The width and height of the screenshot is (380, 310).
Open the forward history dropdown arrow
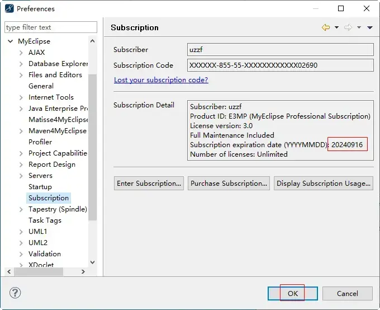click(359, 27)
